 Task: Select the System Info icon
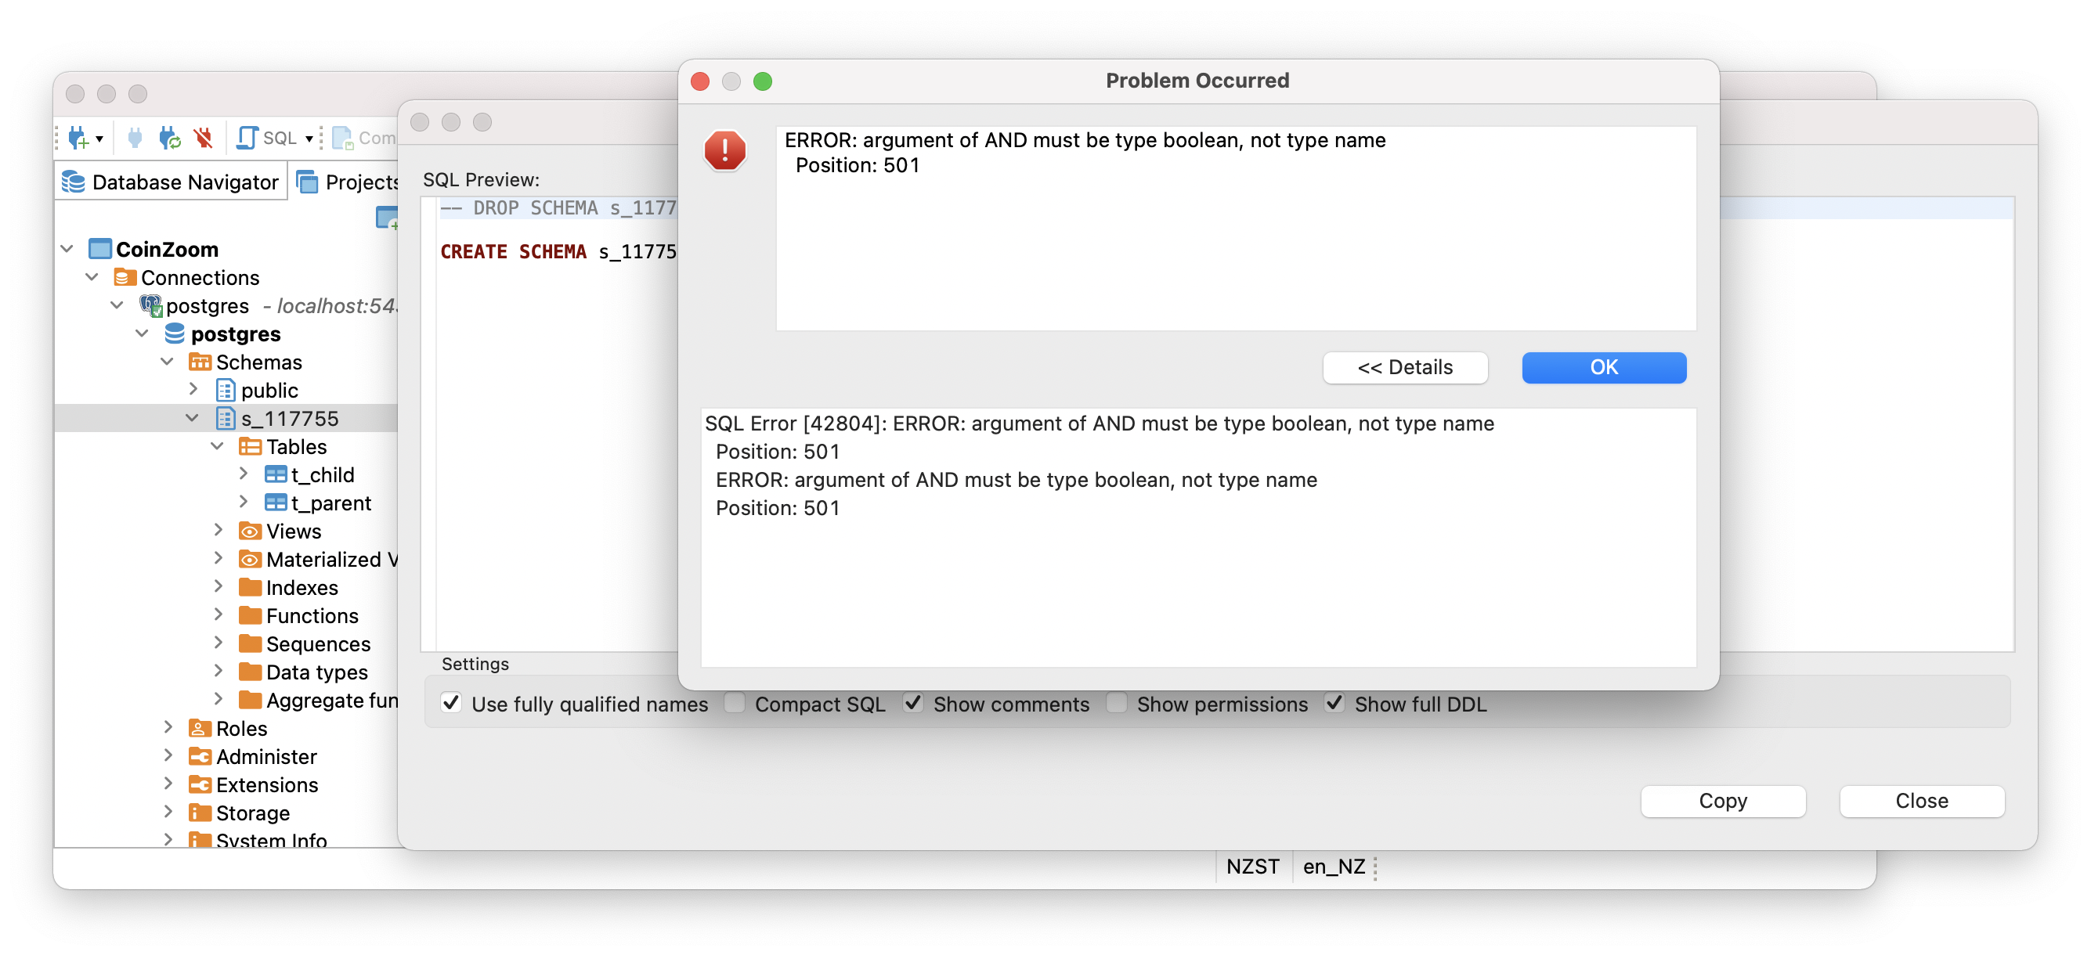(x=200, y=840)
